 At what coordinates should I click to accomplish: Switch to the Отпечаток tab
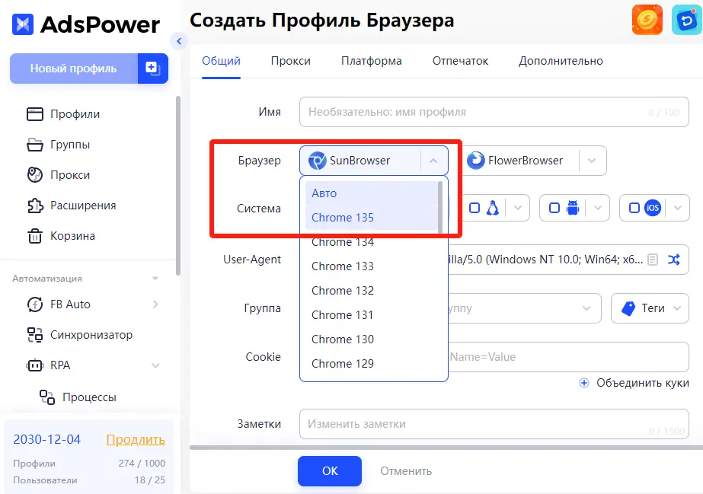tap(460, 61)
